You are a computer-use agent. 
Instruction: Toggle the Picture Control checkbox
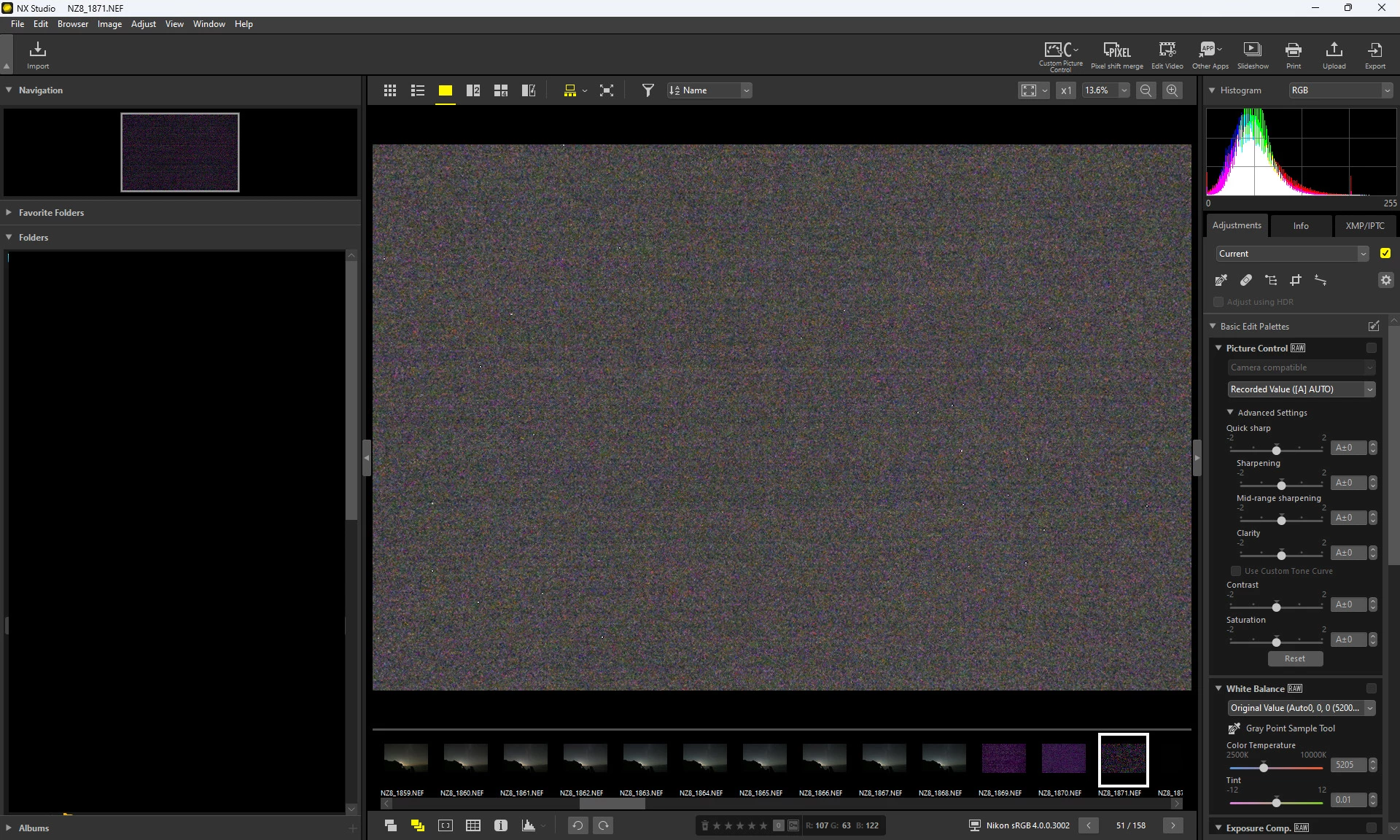point(1371,348)
